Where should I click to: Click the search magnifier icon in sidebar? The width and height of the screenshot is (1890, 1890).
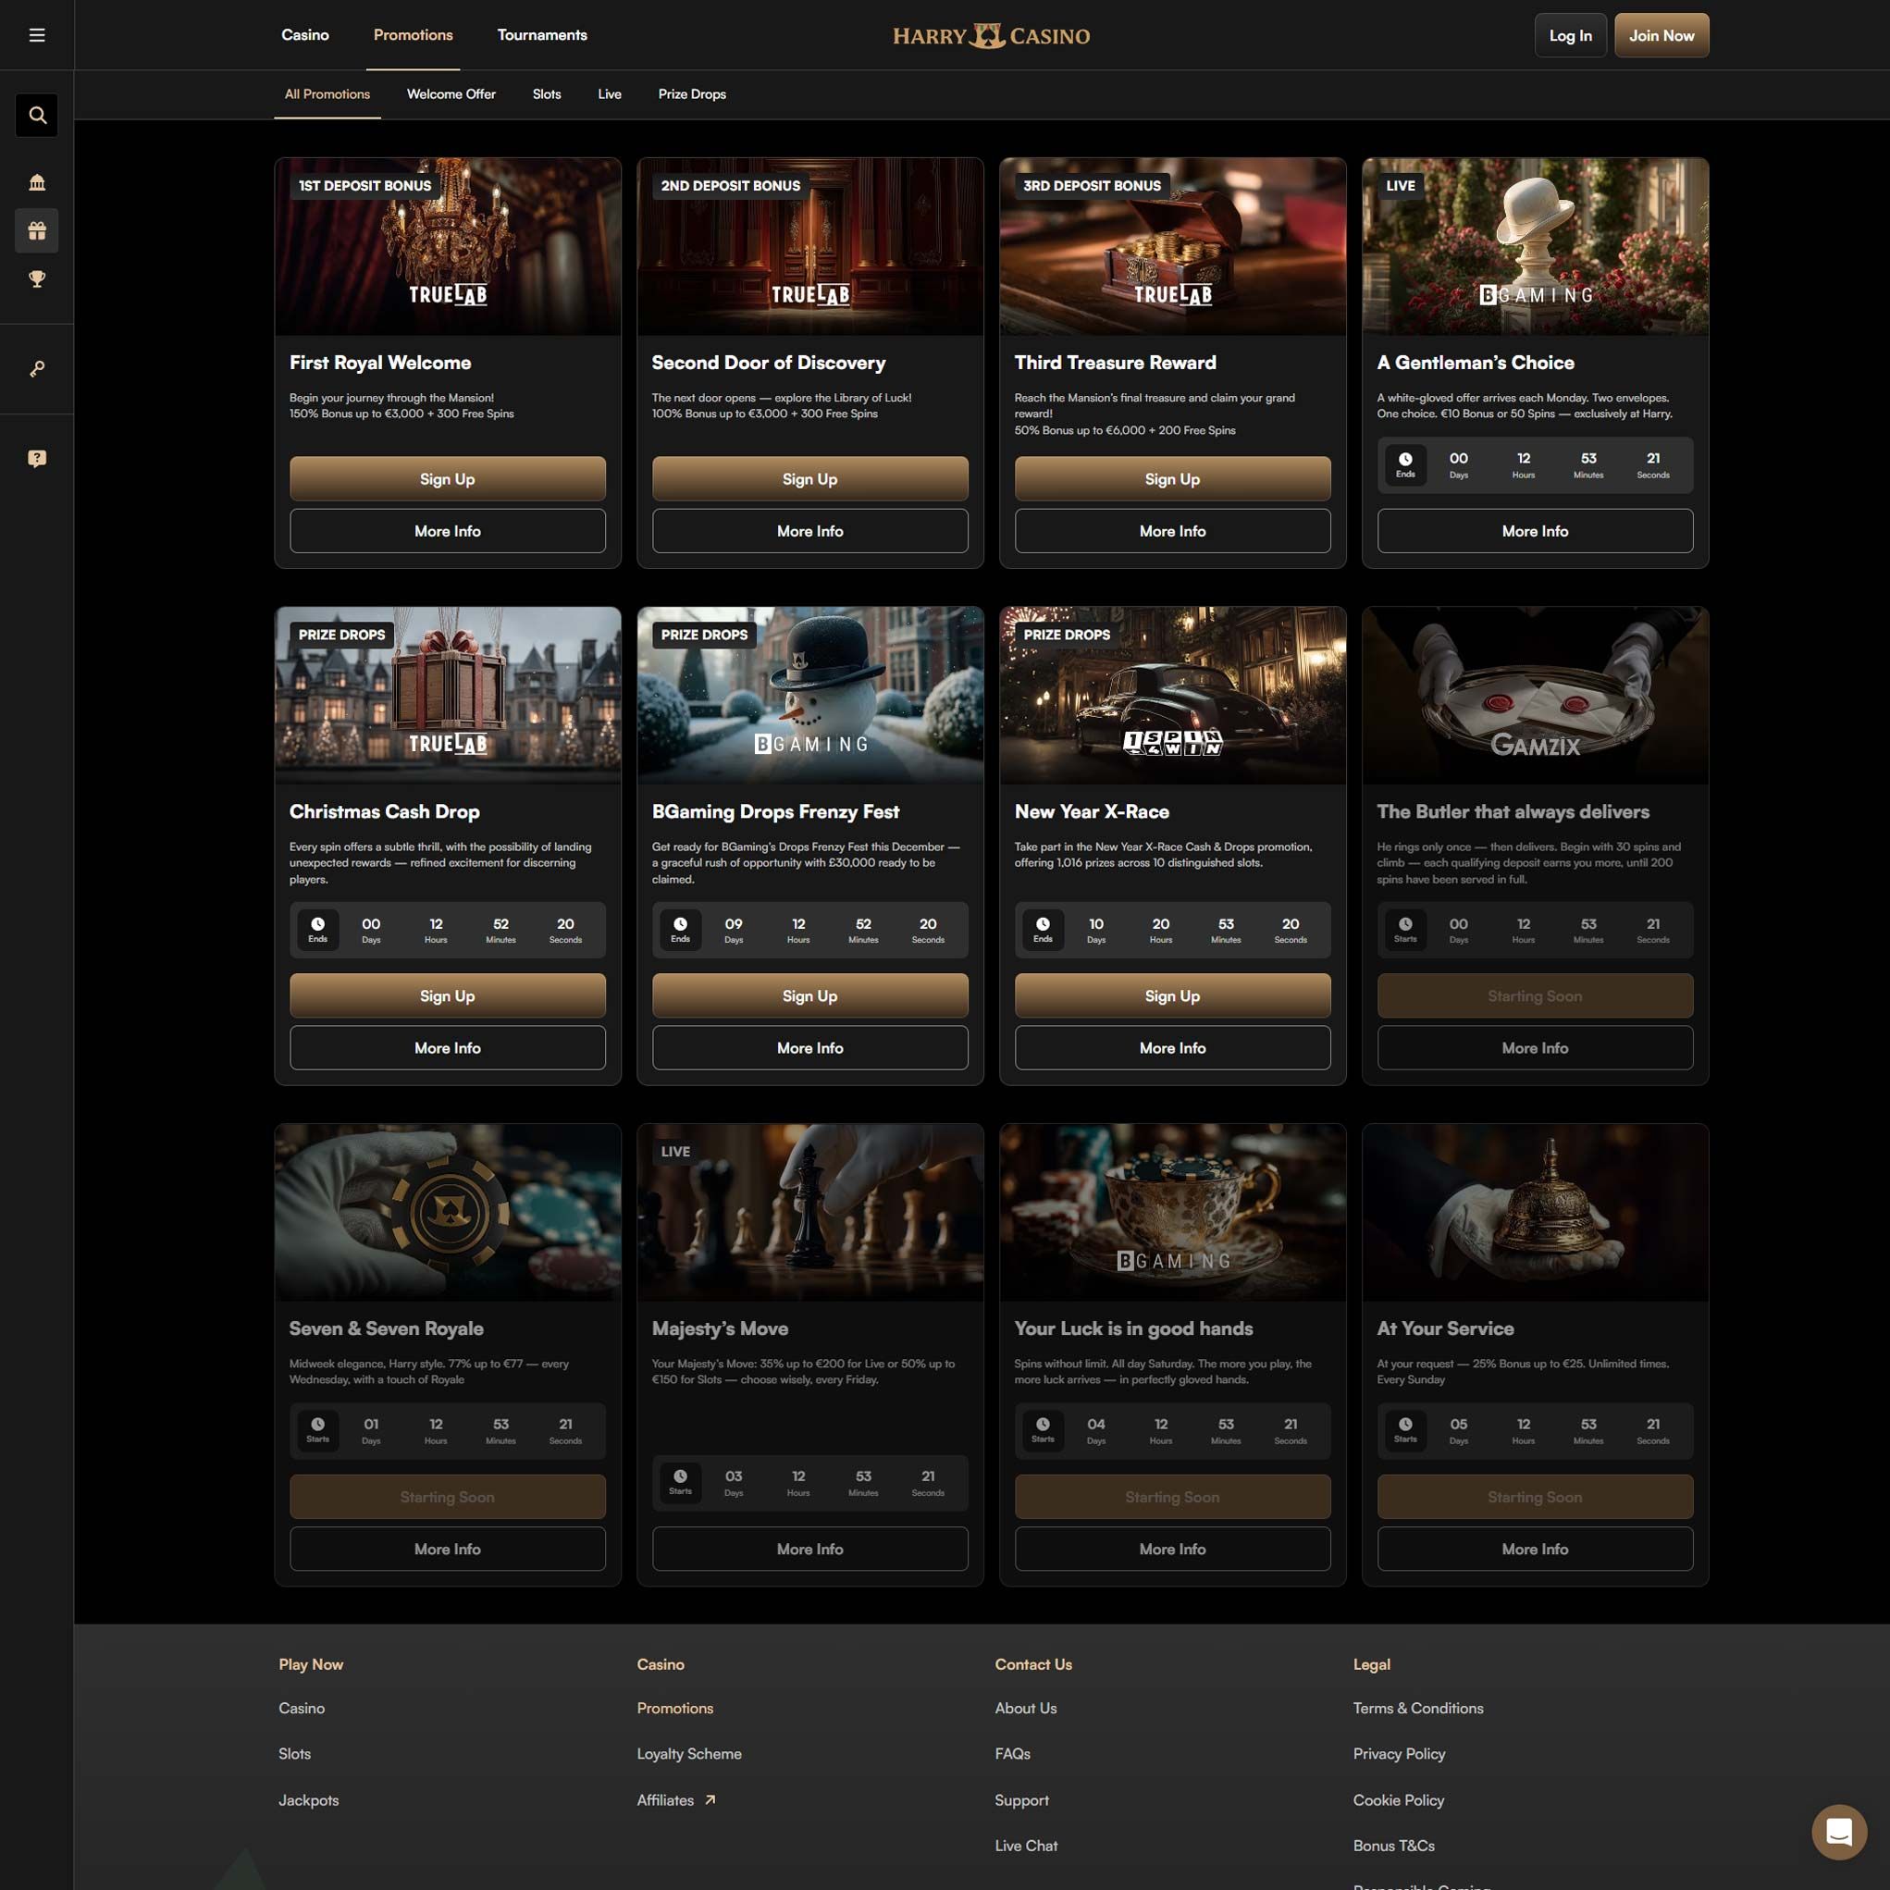click(x=37, y=116)
